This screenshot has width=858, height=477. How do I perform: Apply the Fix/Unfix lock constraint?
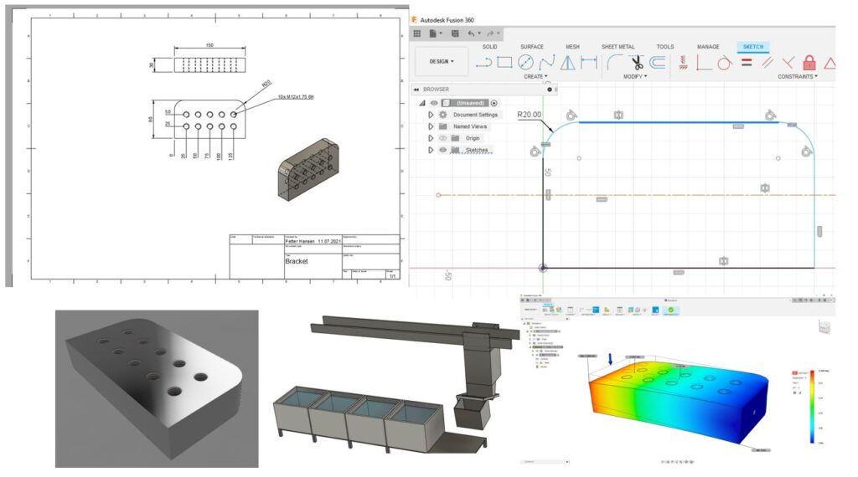point(809,62)
